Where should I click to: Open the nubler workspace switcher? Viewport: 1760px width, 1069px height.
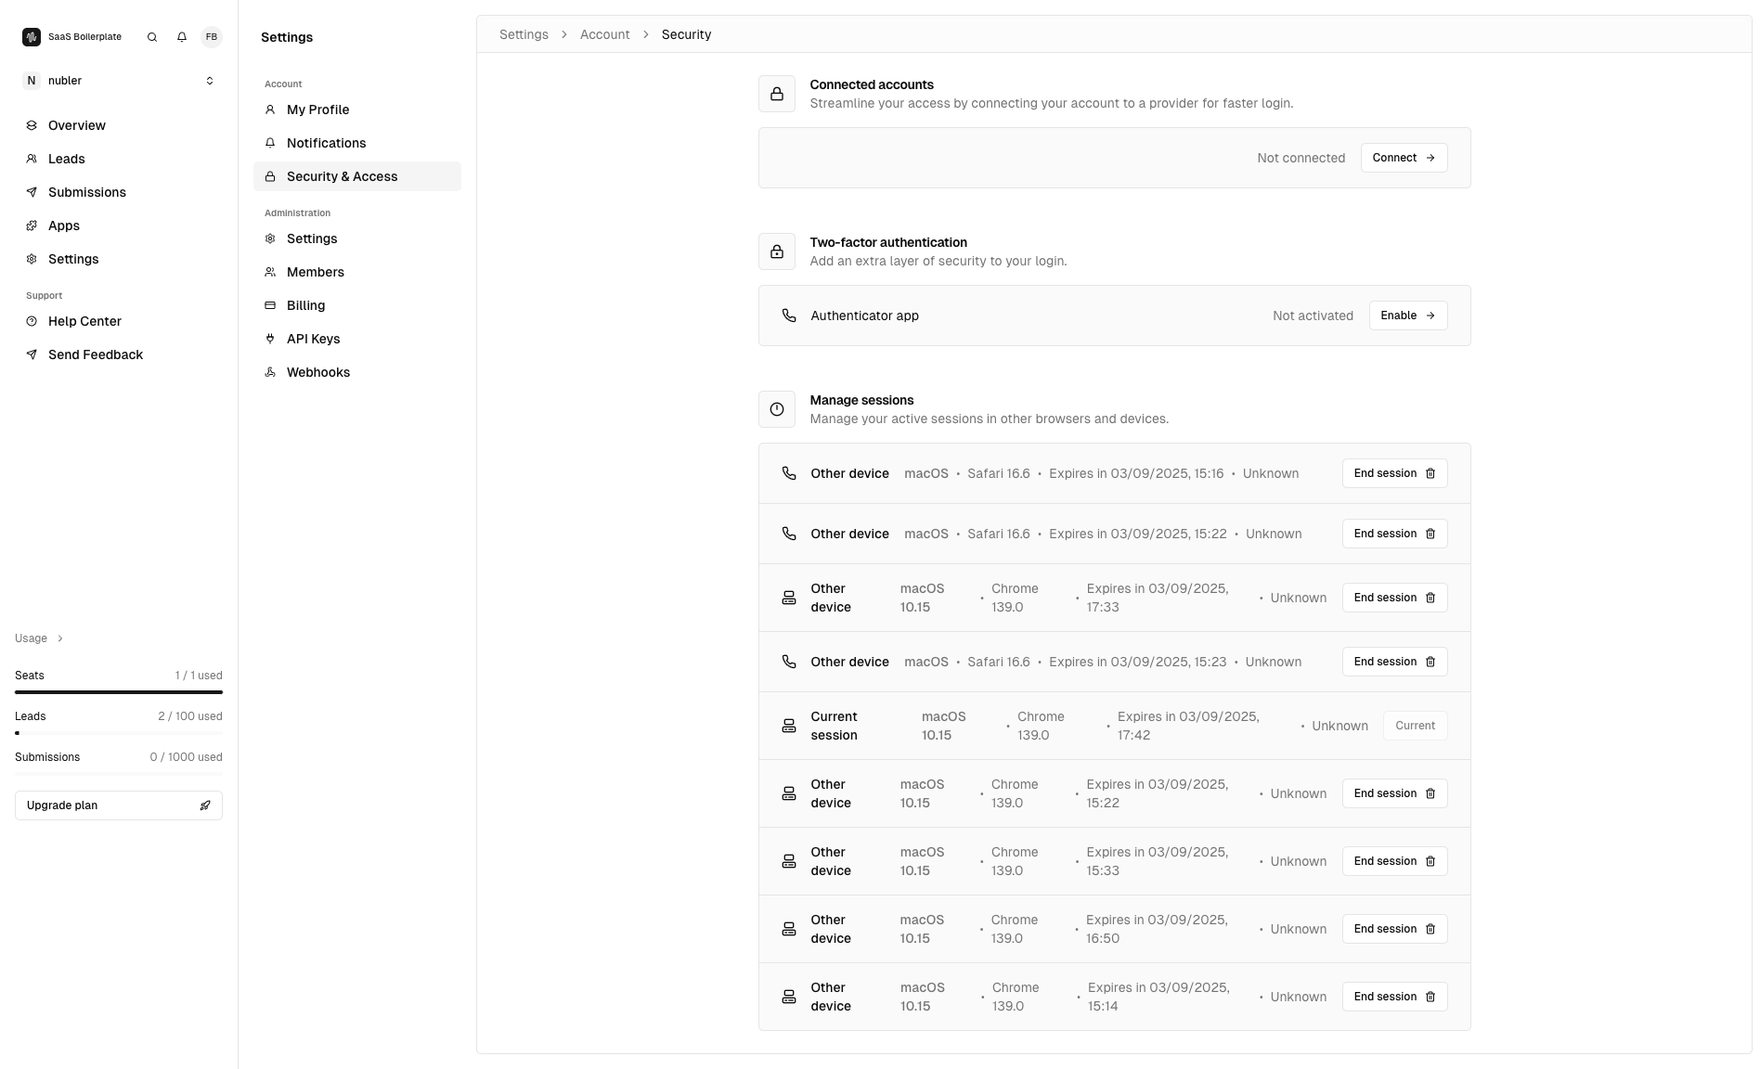point(118,81)
